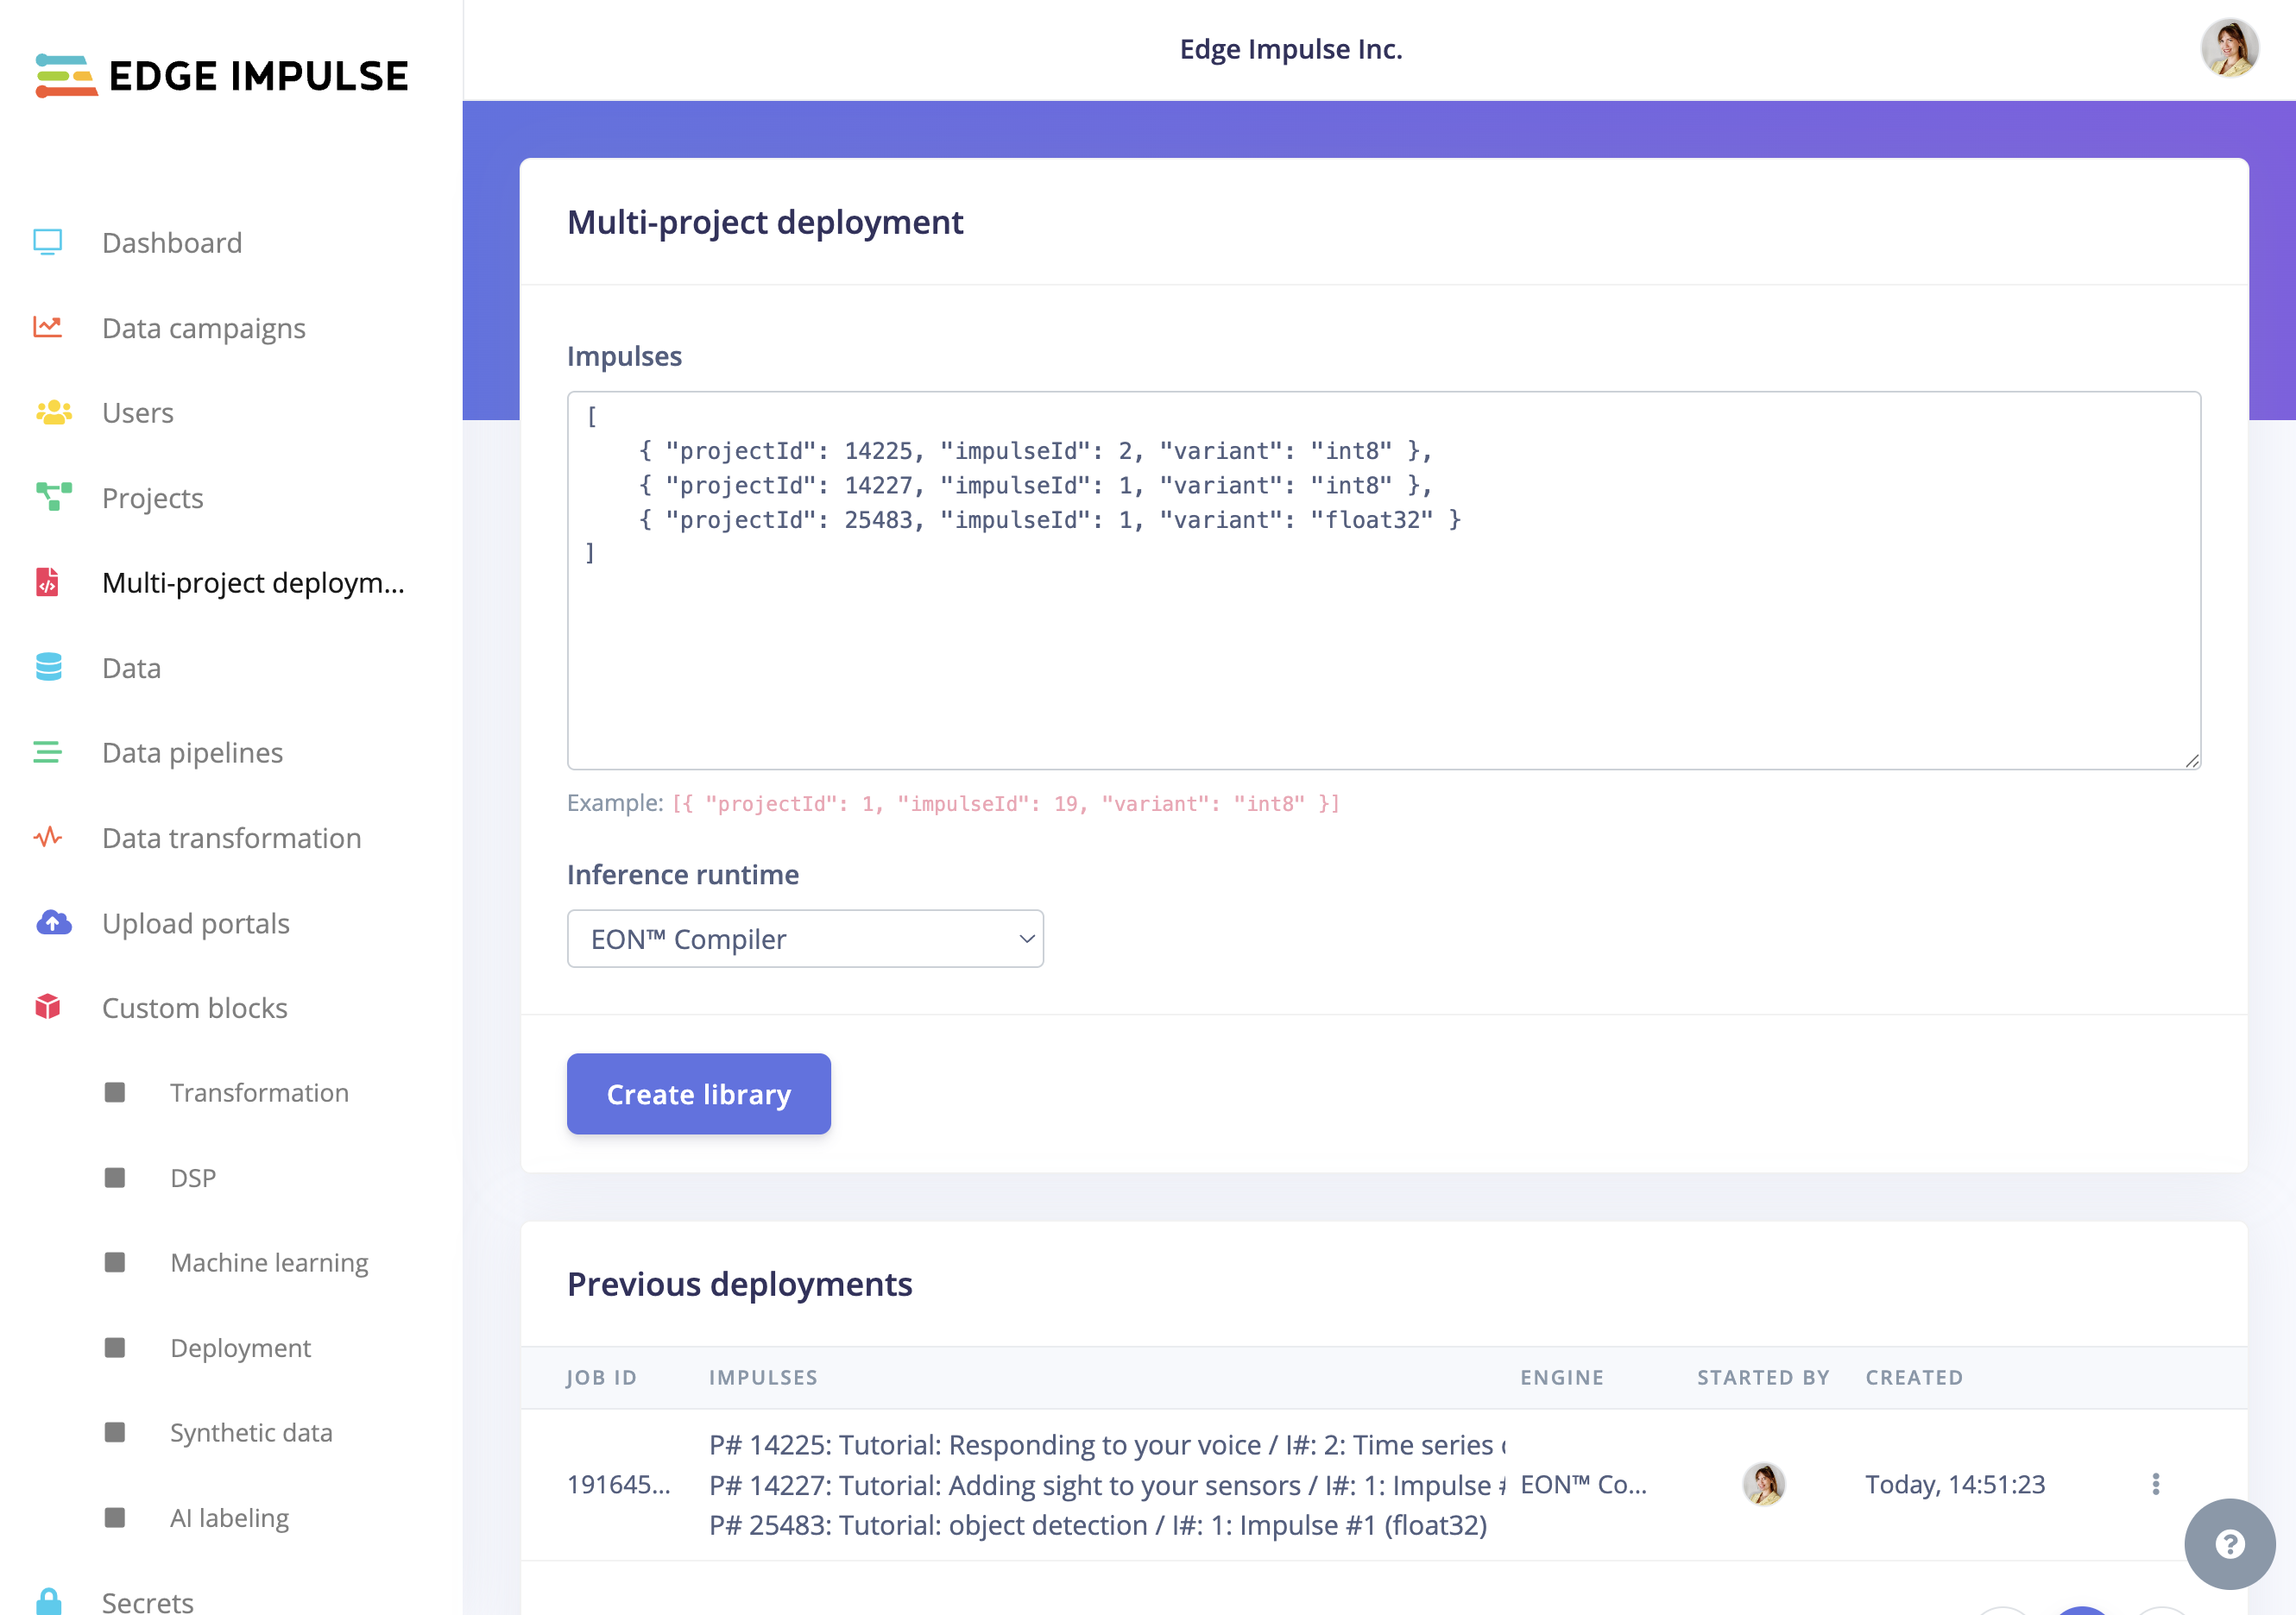Screen dimensions: 2296x1615
Task: Click the Engine column header
Action: pyautogui.click(x=1562, y=1377)
